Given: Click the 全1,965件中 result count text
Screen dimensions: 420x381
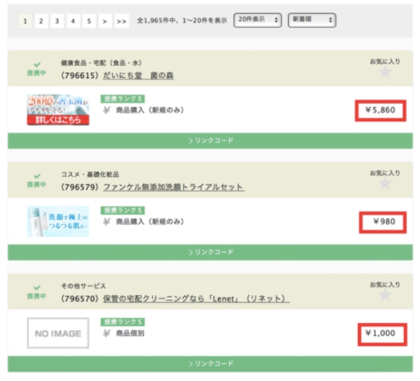Looking at the screenshot, I should (x=182, y=21).
